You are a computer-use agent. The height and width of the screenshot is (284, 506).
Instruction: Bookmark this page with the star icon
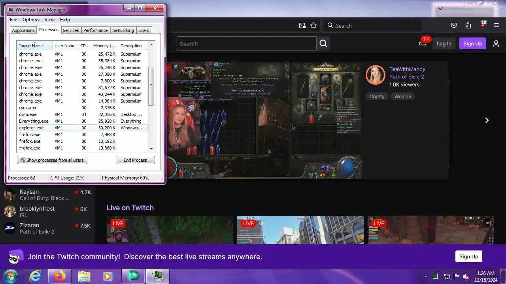[x=313, y=26]
